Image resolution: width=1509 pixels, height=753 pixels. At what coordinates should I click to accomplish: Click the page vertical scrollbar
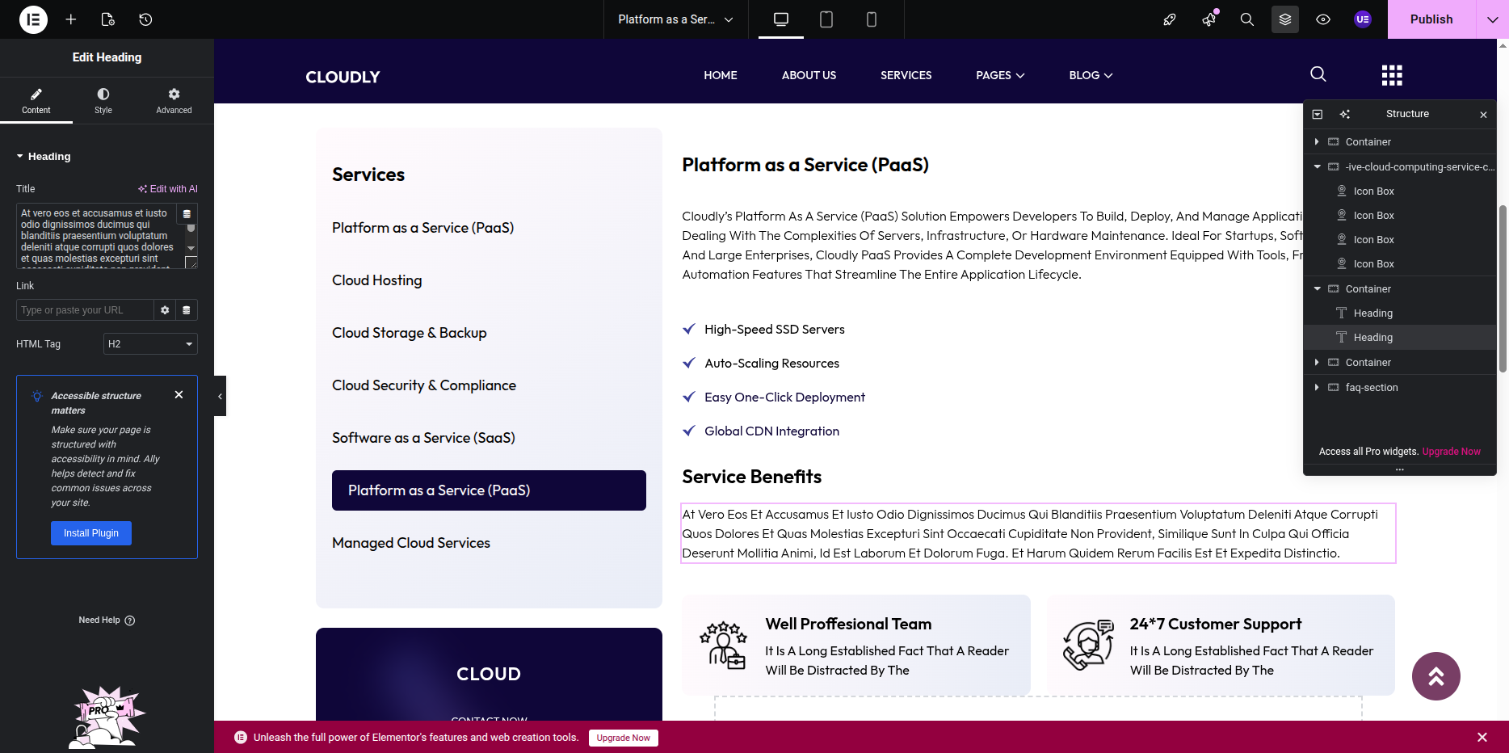[1503, 288]
